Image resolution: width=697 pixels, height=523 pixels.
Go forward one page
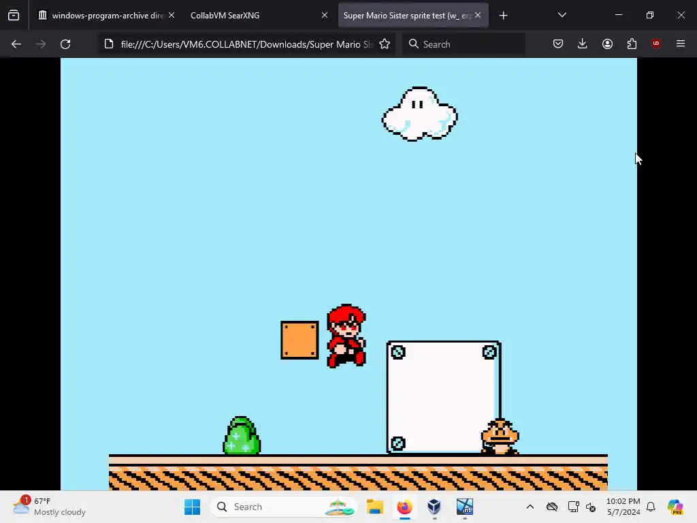(x=41, y=44)
